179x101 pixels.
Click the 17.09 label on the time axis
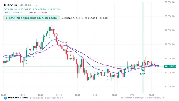(x=133, y=95)
